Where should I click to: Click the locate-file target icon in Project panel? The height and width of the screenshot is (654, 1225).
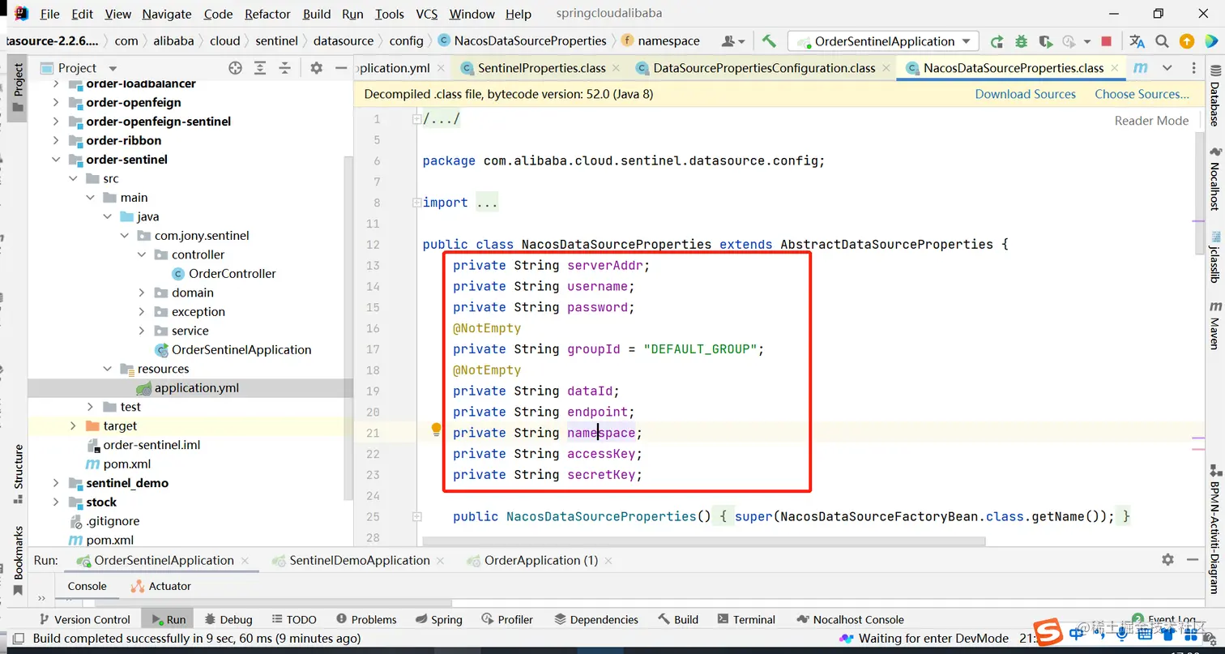(235, 68)
